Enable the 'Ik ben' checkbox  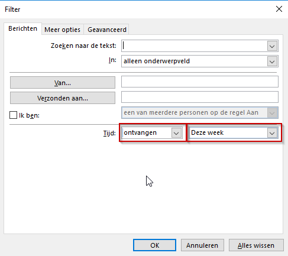(13, 115)
